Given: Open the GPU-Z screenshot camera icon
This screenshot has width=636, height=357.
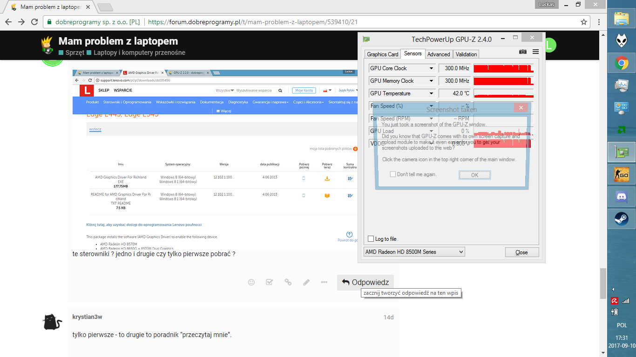Looking at the screenshot, I should click(523, 52).
